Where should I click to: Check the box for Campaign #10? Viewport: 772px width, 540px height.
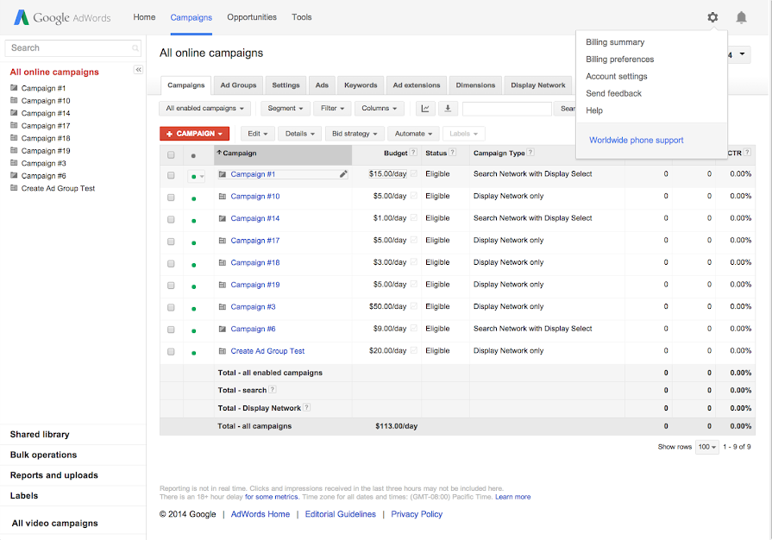171,197
